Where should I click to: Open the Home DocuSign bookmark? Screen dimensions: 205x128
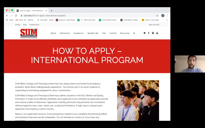point(151,20)
